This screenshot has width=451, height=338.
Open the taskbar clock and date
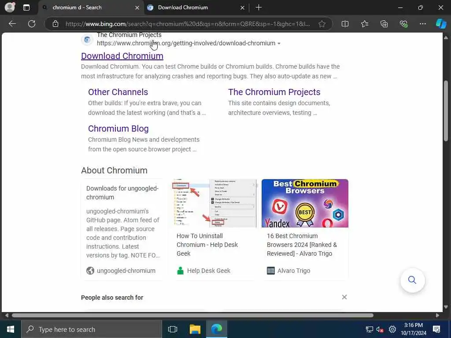click(x=413, y=329)
